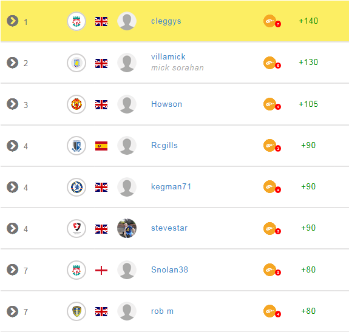Click the Chelsea crest beside kegman71
Viewport: 349px width, 332px height.
[76, 187]
